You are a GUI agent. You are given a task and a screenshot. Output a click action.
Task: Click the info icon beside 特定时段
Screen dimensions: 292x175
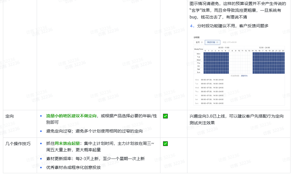(x=218, y=42)
